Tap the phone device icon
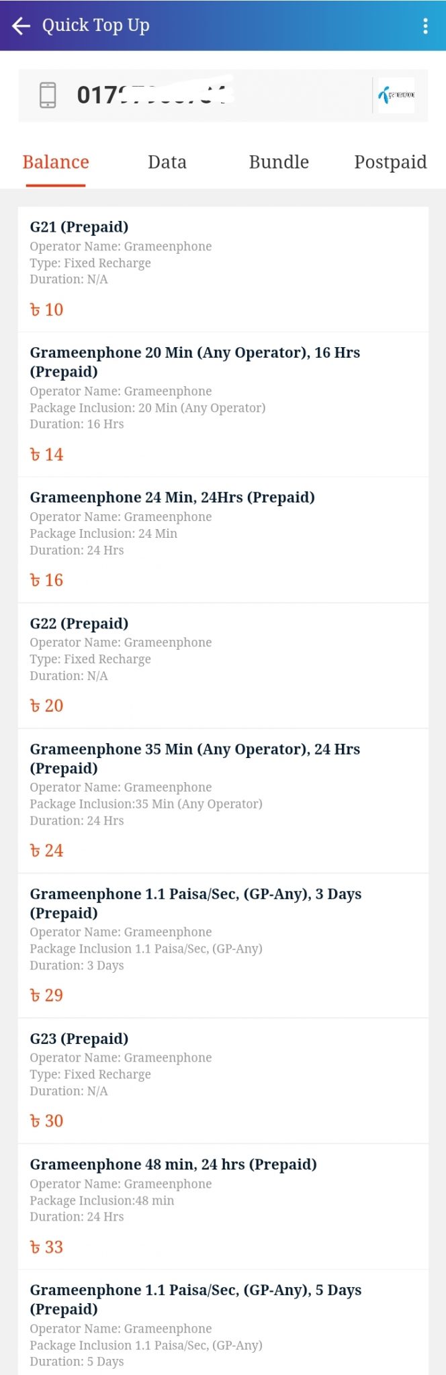This screenshot has width=446, height=1375. click(x=48, y=95)
